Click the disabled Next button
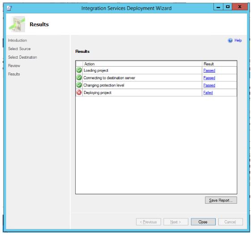This screenshot has width=251, height=235. pos(176,222)
